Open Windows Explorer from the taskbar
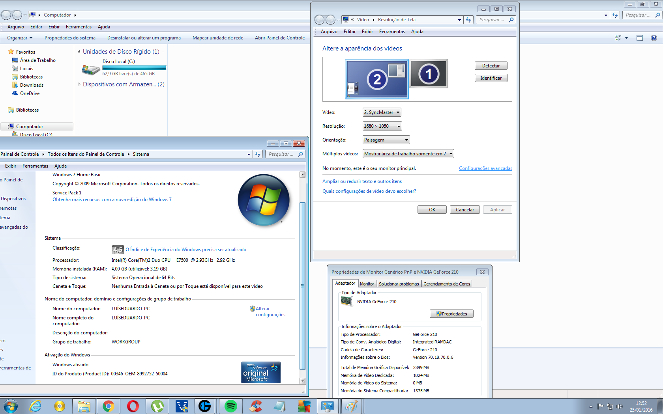 click(84, 406)
